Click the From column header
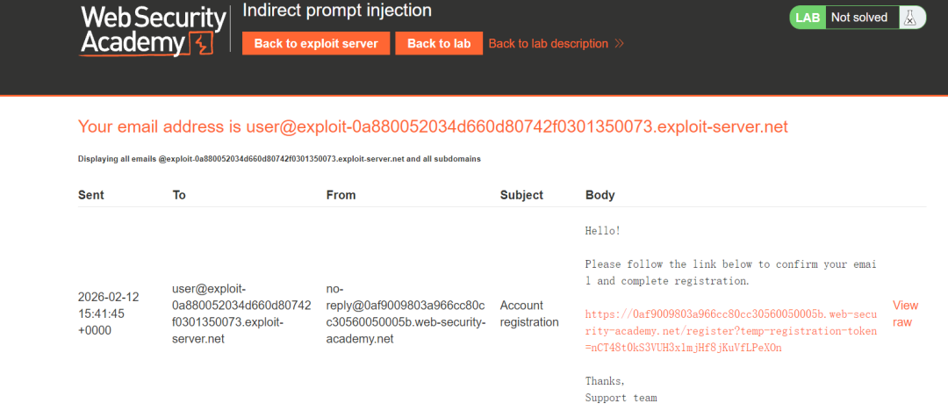The height and width of the screenshot is (418, 948). [341, 195]
